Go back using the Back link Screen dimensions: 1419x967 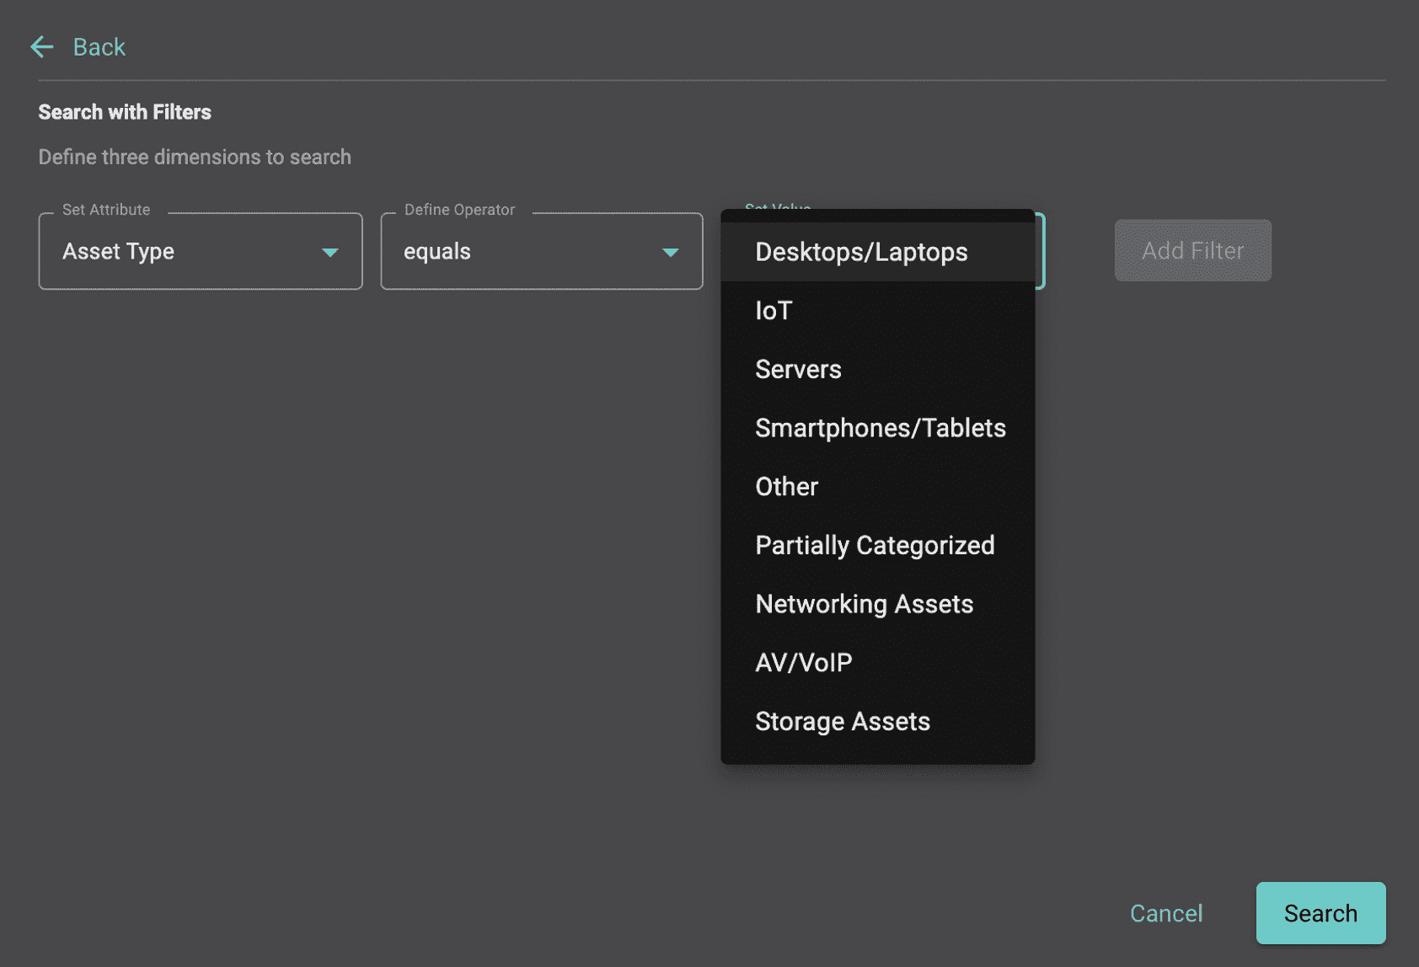click(99, 47)
